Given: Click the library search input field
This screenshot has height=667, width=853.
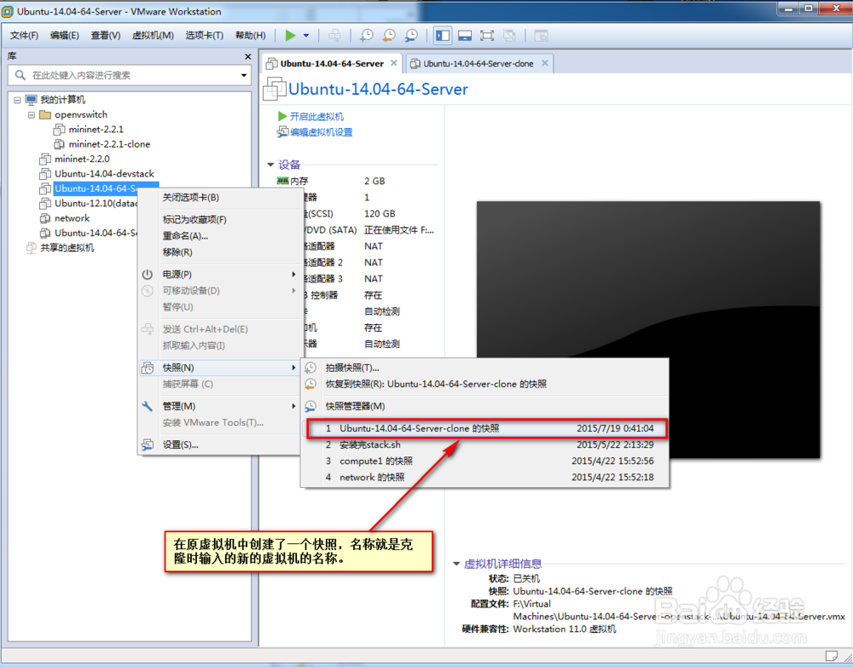Looking at the screenshot, I should (130, 75).
